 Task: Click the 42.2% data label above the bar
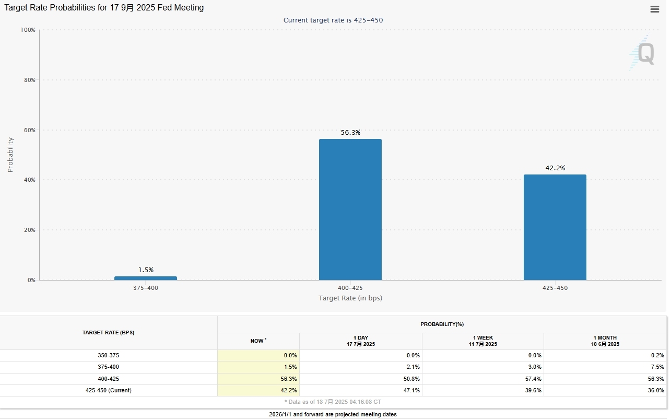click(555, 168)
